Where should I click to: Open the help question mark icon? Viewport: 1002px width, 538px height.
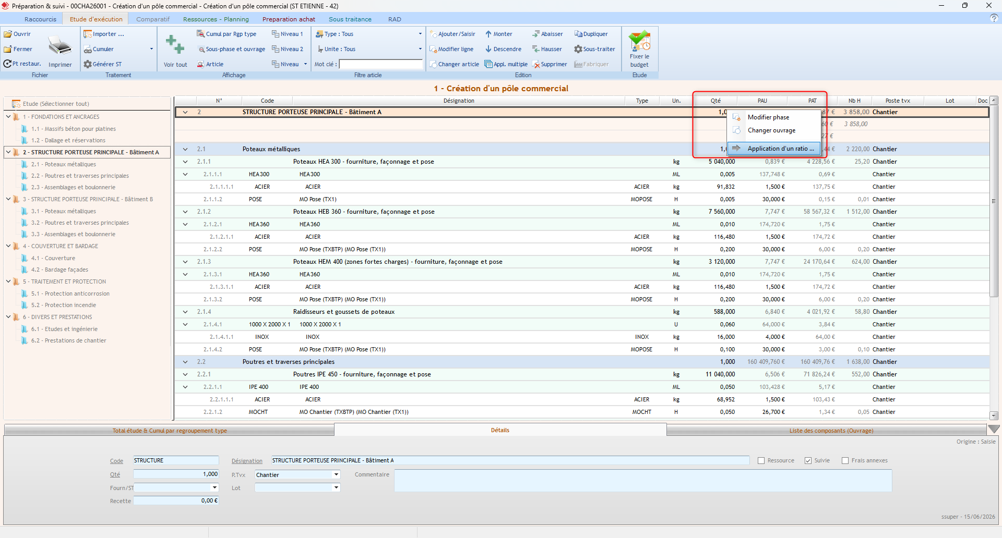(994, 18)
